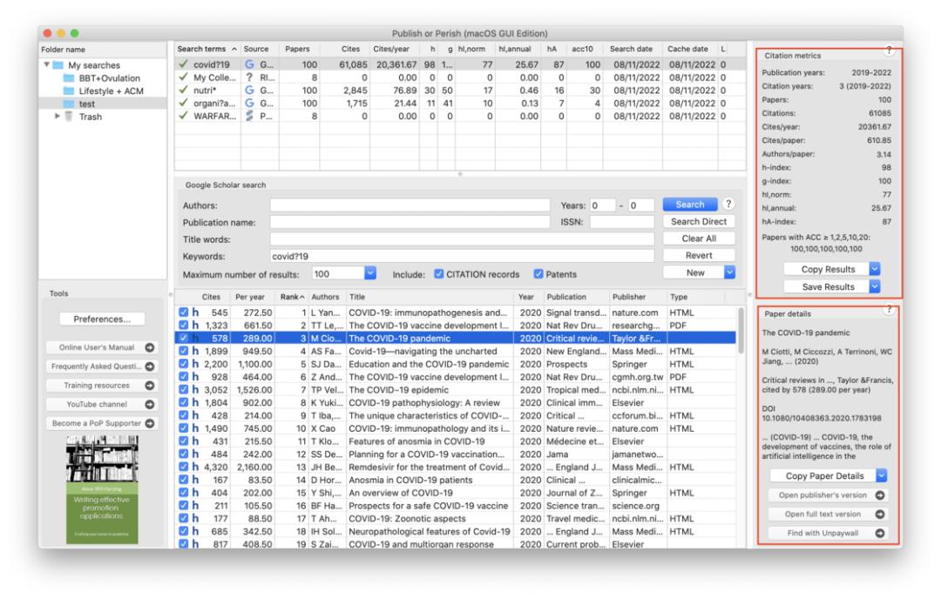The width and height of the screenshot is (941, 599).
Task: Expand the Copy Results dropdown arrow
Action: 874,269
